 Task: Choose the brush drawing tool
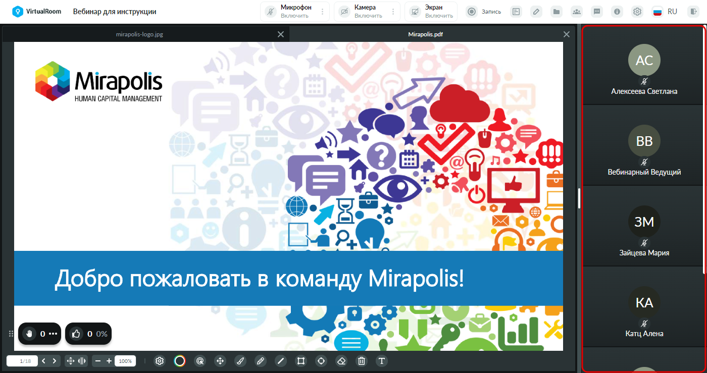click(x=240, y=361)
